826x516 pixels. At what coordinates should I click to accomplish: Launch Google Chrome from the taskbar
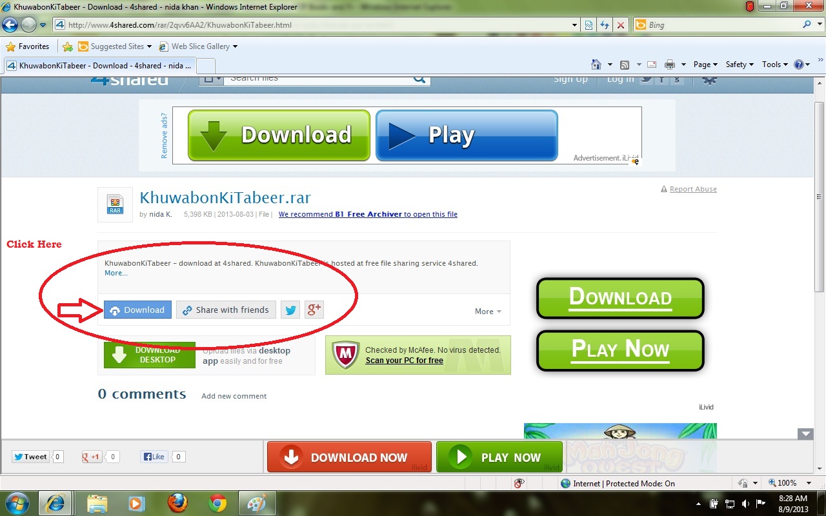click(217, 503)
